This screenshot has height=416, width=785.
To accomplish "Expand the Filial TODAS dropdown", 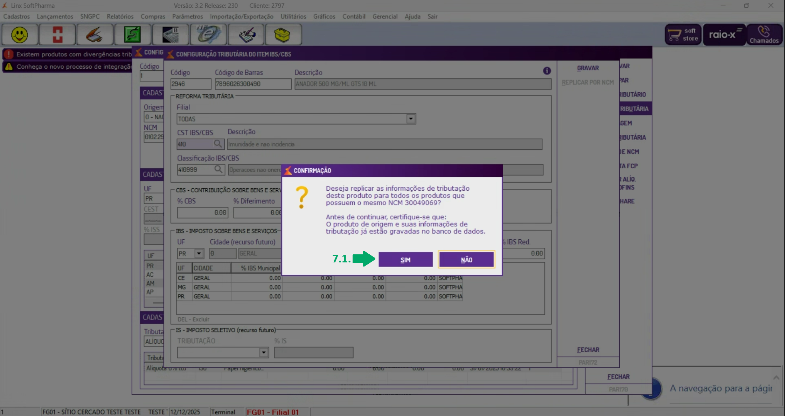I will point(411,119).
